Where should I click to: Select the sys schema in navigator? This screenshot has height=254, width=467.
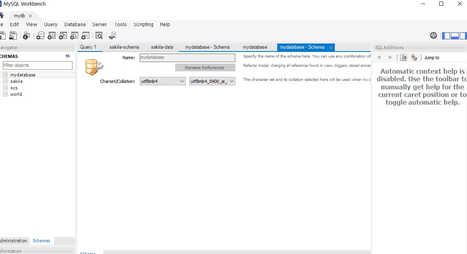(x=14, y=88)
